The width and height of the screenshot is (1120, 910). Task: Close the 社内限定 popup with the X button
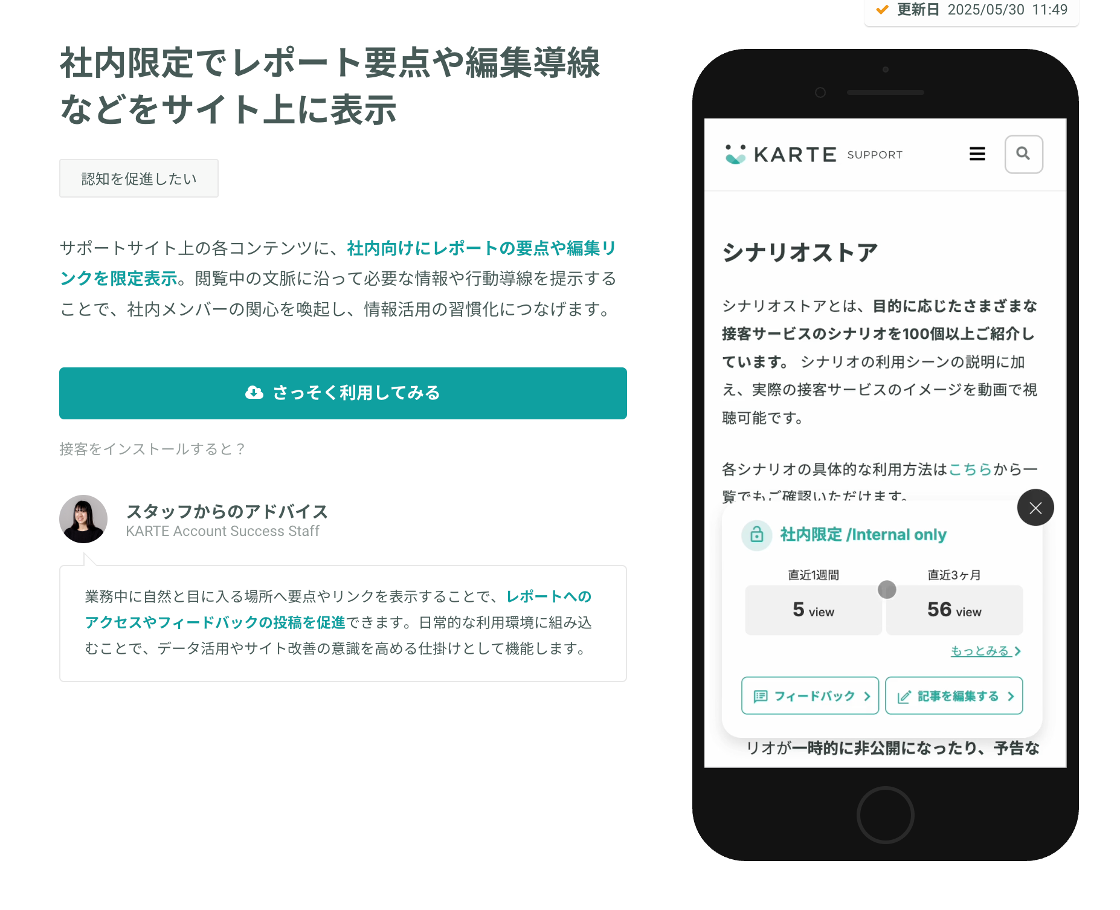pyautogui.click(x=1035, y=508)
